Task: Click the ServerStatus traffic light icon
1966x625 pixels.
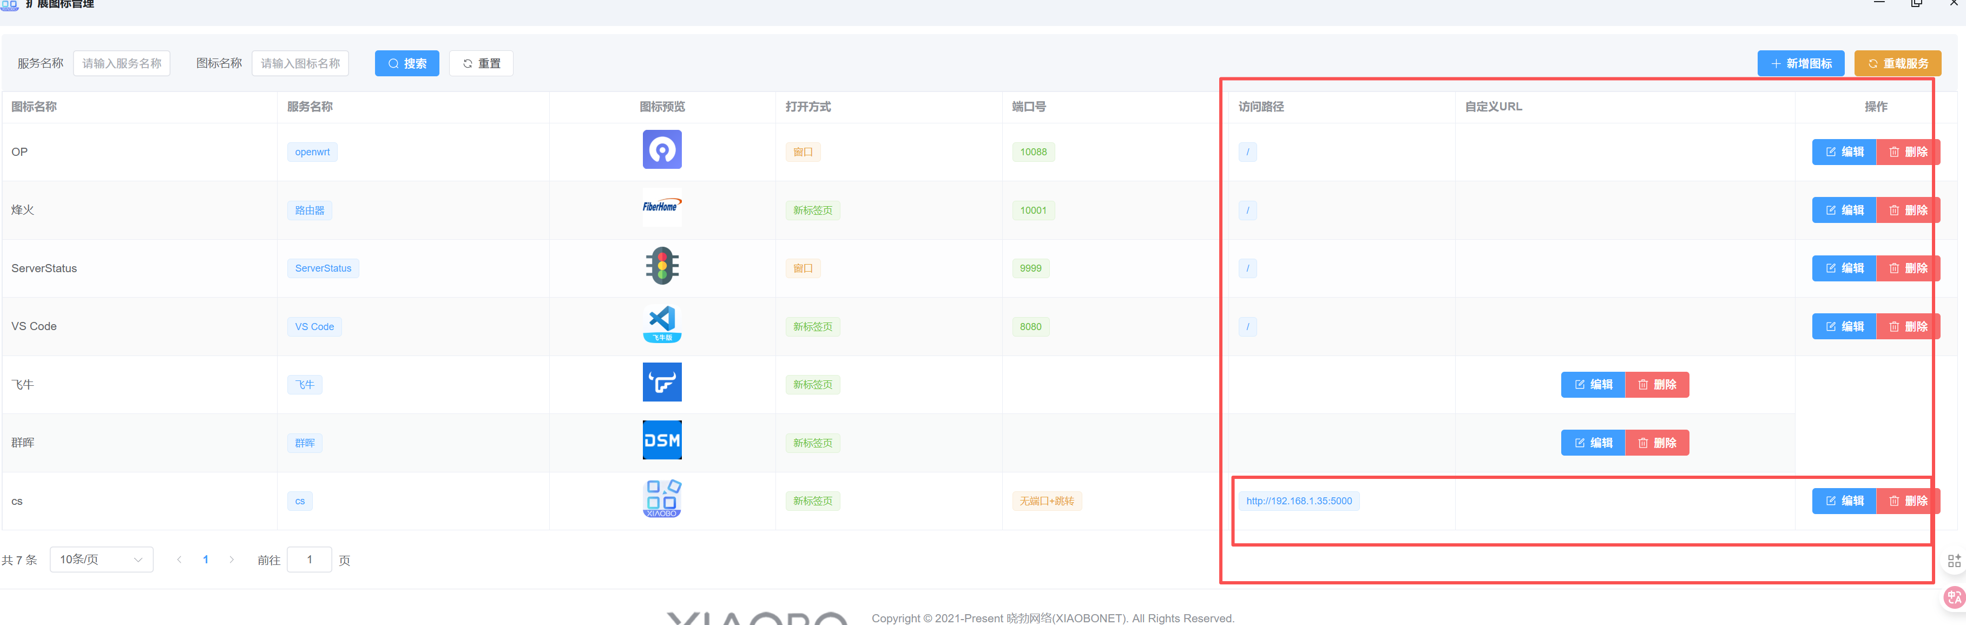Action: point(662,266)
